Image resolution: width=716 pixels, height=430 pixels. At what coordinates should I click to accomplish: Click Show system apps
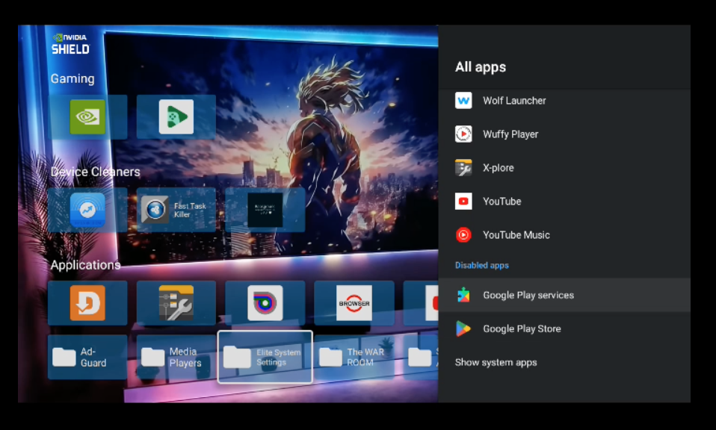pyautogui.click(x=496, y=363)
